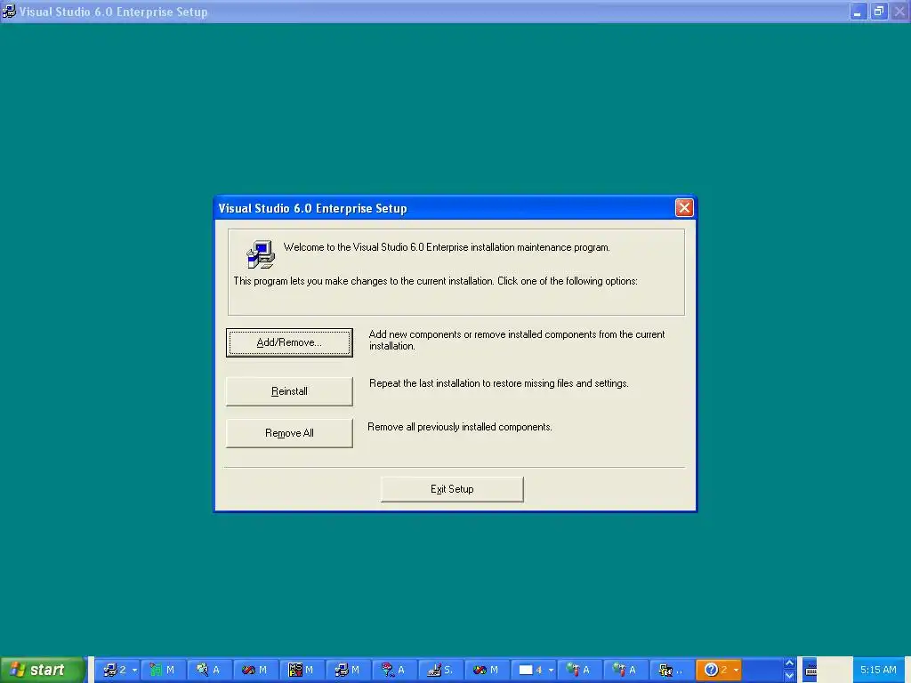911x683 pixels.
Task: Switch to the joystick icon taskbar item S.
Action: pos(441,671)
